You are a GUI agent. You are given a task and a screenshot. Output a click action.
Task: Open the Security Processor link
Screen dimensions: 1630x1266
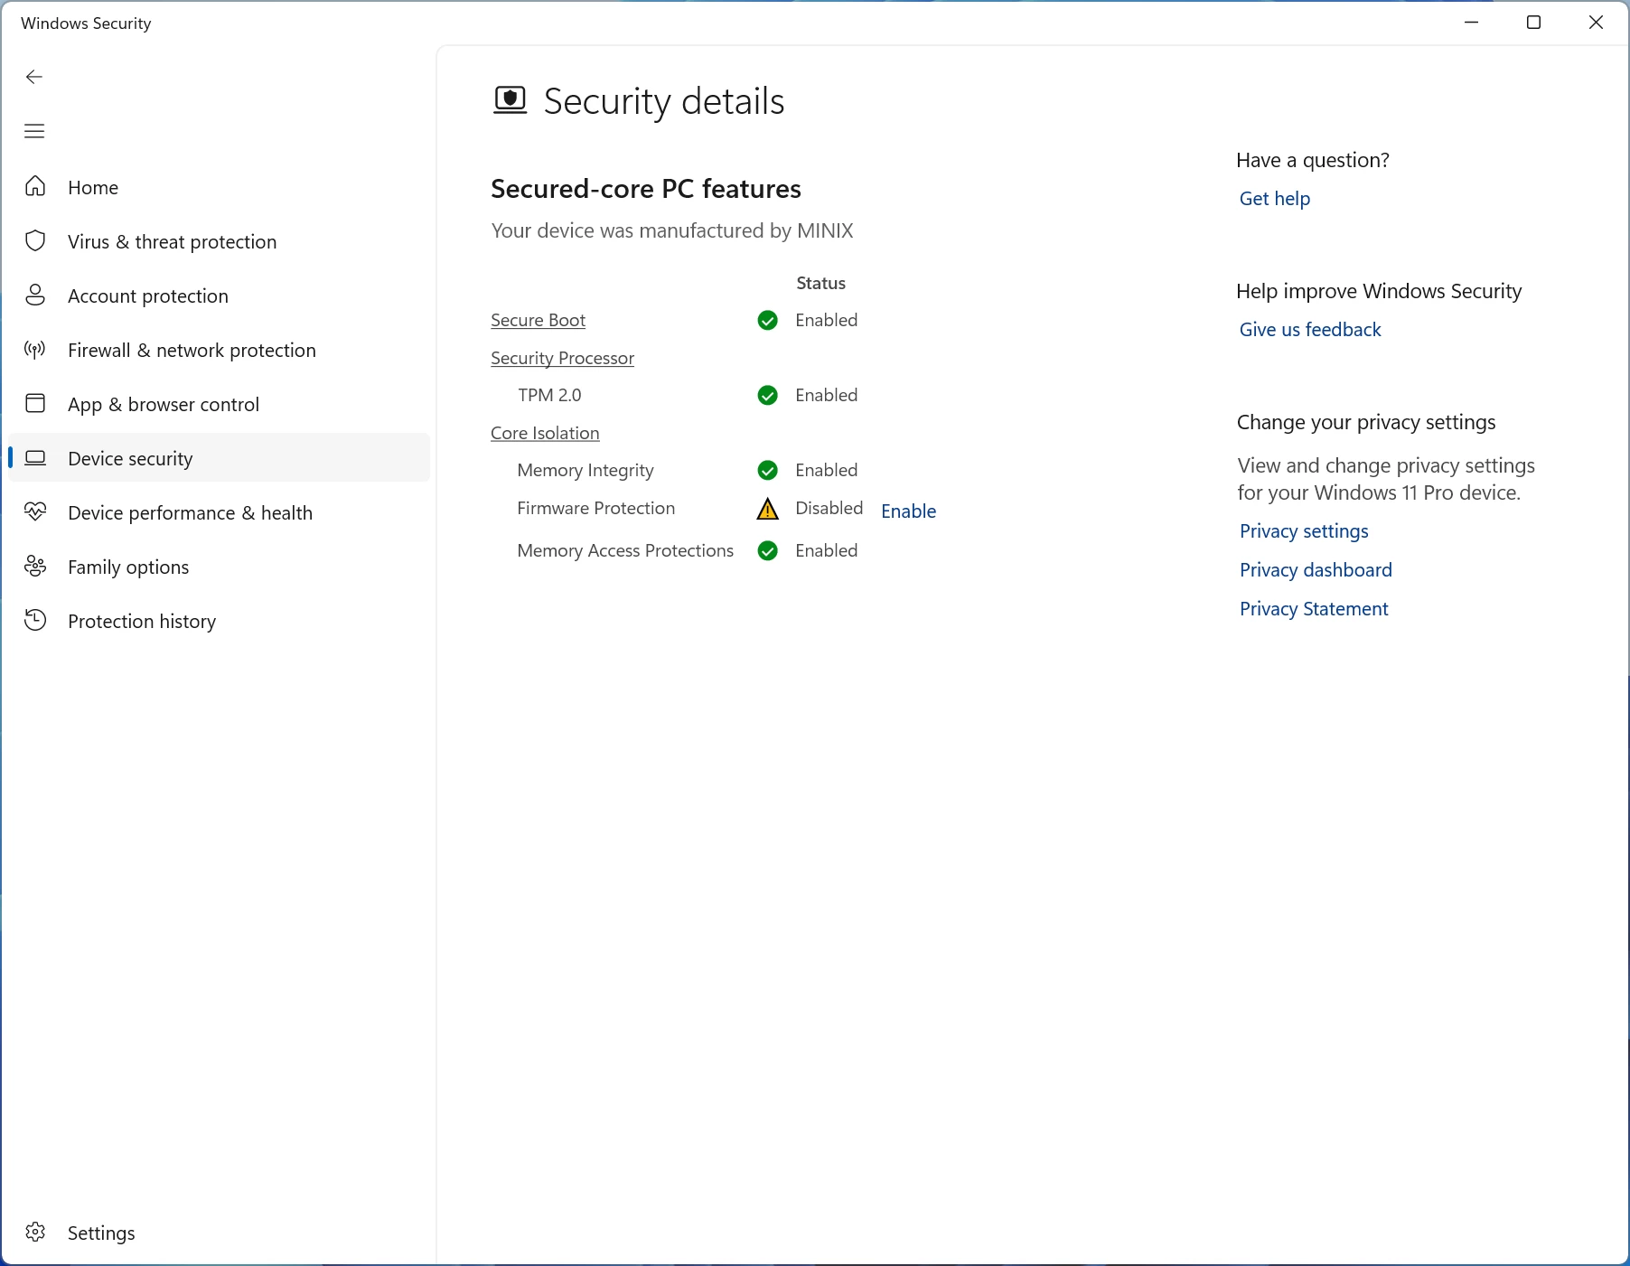pos(562,358)
